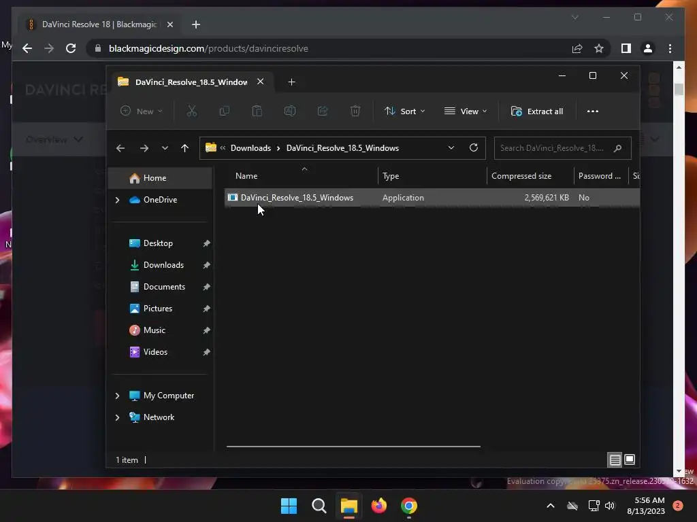Close the DaVinci Resolve 18 Chrome tab
The width and height of the screenshot is (697, 522).
tap(169, 24)
